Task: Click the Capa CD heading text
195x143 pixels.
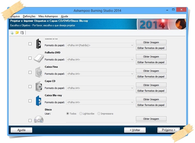Action: click(x=50, y=81)
